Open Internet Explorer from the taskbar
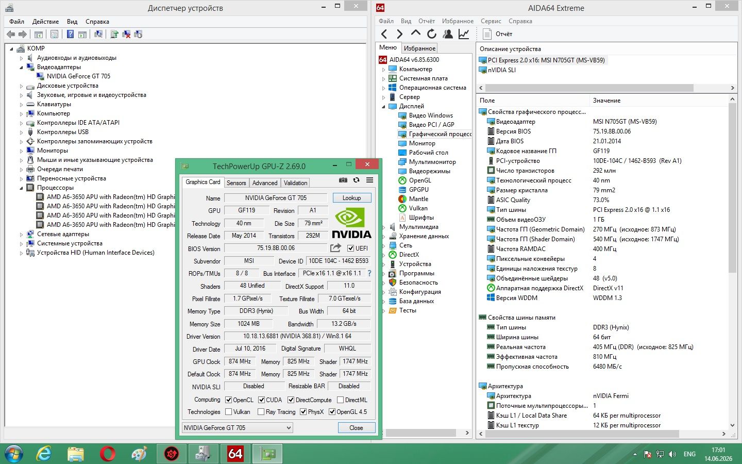Image resolution: width=742 pixels, height=464 pixels. coord(44,454)
